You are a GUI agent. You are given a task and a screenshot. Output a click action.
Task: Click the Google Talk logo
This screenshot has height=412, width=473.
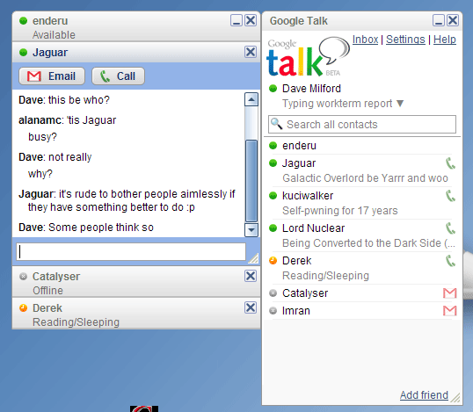(x=308, y=57)
